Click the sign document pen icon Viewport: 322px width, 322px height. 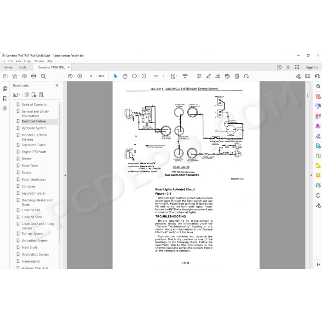[x=218, y=76]
